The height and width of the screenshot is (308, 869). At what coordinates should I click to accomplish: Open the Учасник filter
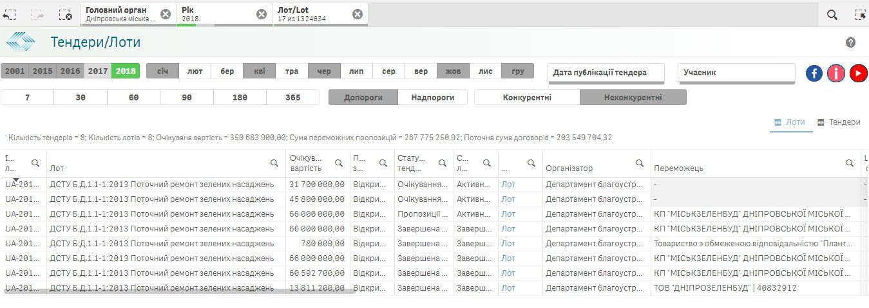[x=736, y=73]
